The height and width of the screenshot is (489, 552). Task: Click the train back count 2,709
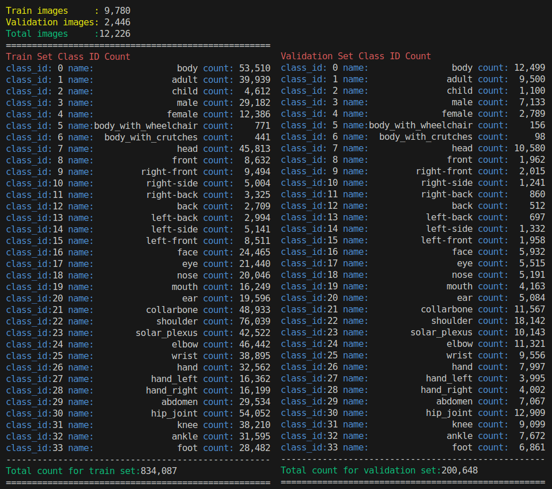(258, 207)
